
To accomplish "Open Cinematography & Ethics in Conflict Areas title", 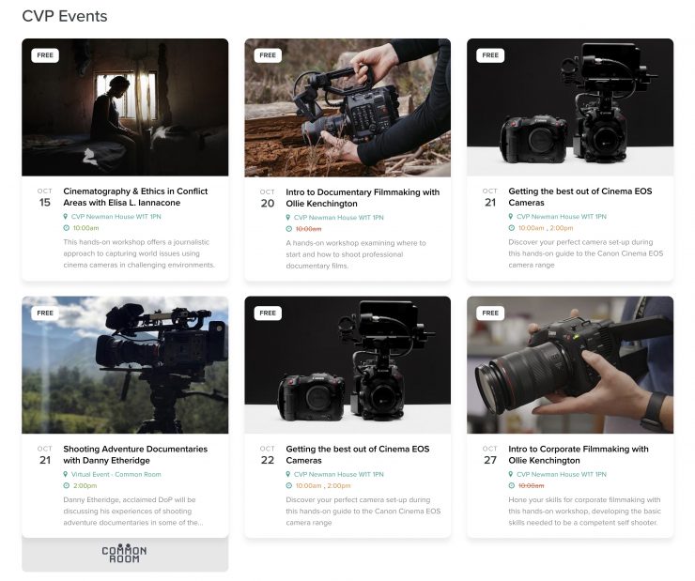I will click(135, 197).
